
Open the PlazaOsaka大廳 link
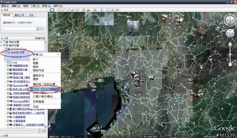tap(20, 86)
